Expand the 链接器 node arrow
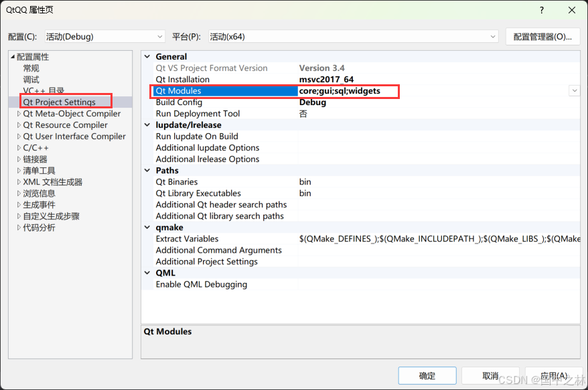The width and height of the screenshot is (588, 390). 19,159
